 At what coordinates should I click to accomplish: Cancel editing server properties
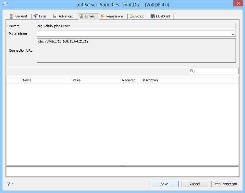pyautogui.click(x=195, y=184)
